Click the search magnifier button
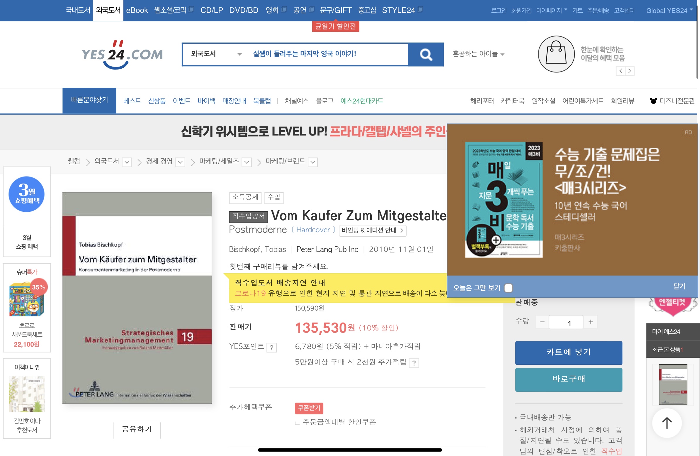700x456 pixels. [426, 55]
